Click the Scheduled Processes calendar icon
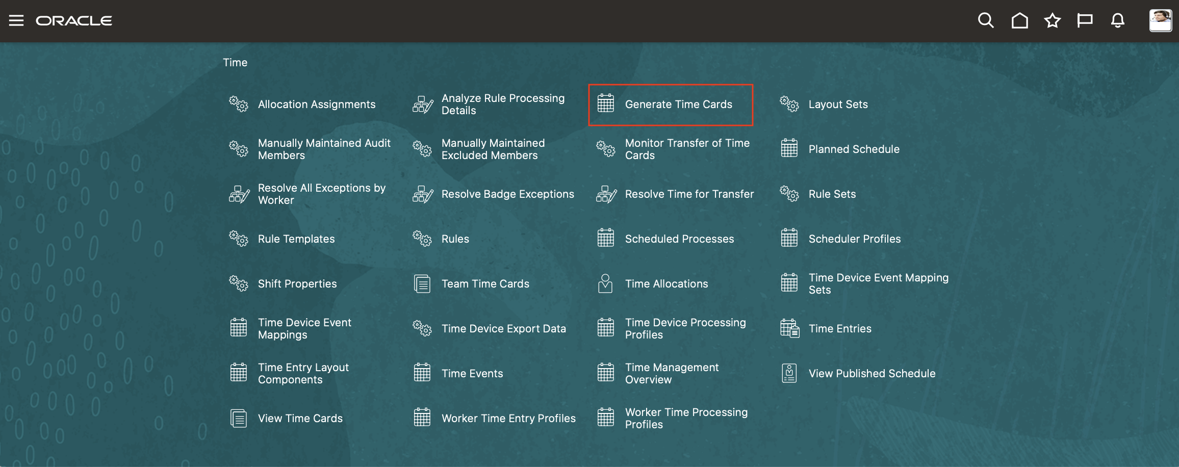This screenshot has height=467, width=1179. (605, 238)
